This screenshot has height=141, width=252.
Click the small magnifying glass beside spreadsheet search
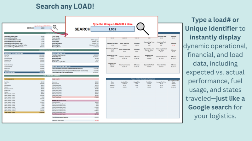55,28
